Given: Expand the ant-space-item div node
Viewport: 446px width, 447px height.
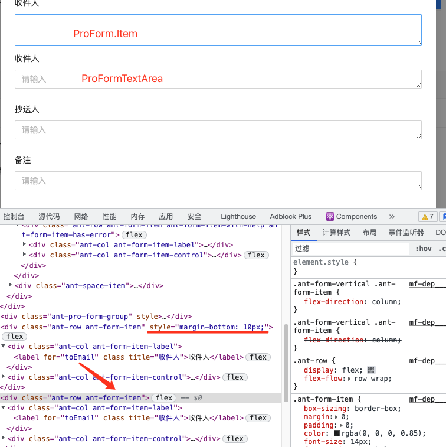Looking at the screenshot, I should pos(10,285).
